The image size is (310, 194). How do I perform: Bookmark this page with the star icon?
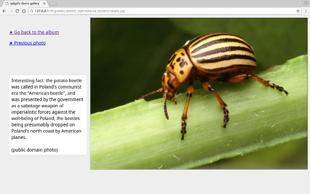tap(298, 11)
